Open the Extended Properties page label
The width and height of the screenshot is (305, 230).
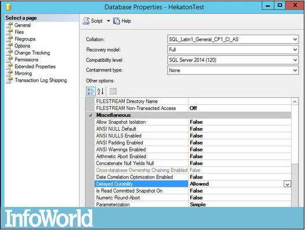(x=35, y=66)
